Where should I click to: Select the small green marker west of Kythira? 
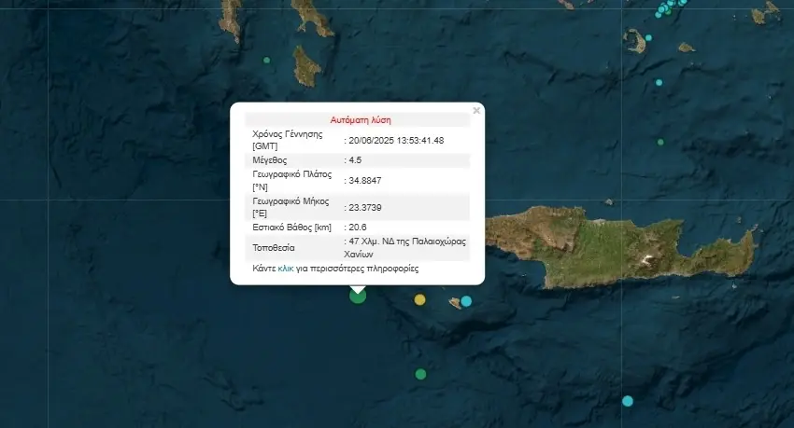(267, 61)
